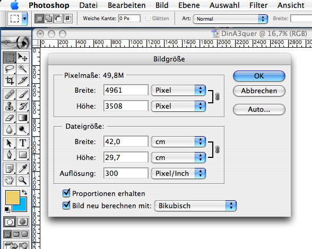Viewport: 312px width, 249px height.
Task: Open the Datei menu
Action: point(88,5)
